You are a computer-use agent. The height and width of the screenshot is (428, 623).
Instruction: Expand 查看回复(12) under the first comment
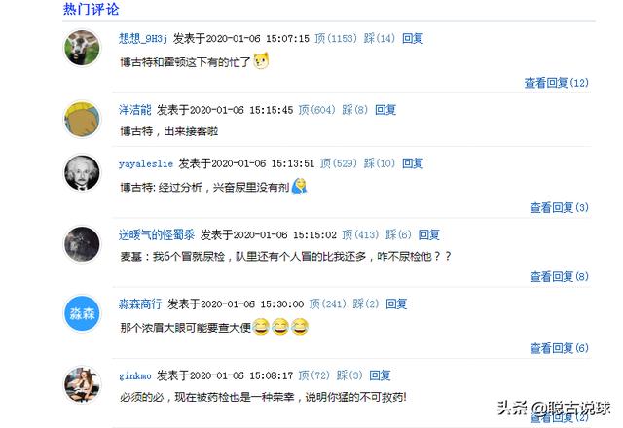click(x=556, y=83)
